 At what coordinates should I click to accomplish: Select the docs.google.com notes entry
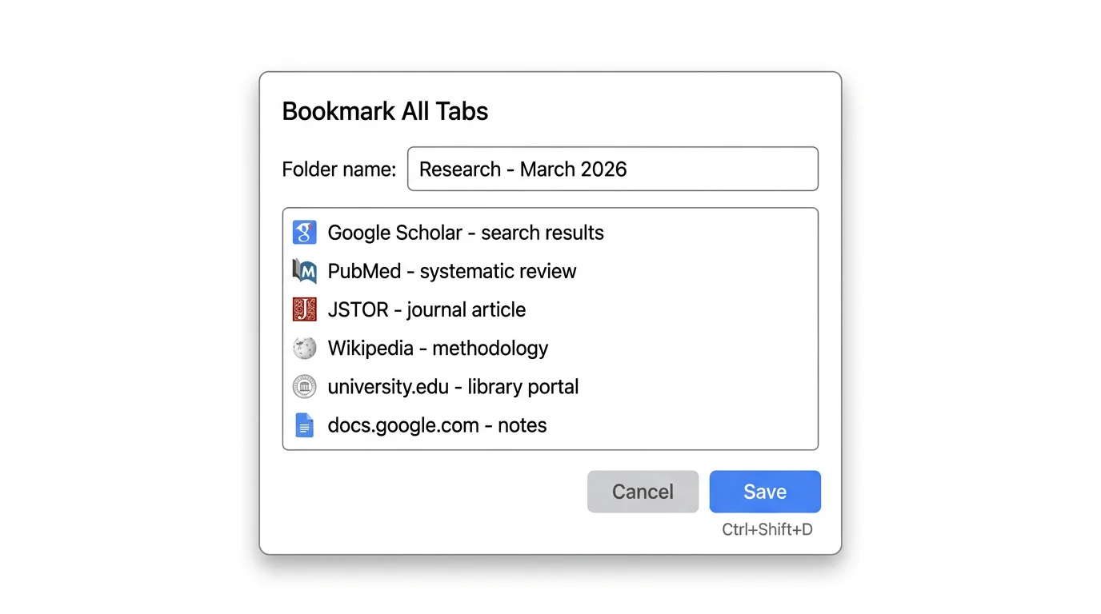pyautogui.click(x=437, y=425)
